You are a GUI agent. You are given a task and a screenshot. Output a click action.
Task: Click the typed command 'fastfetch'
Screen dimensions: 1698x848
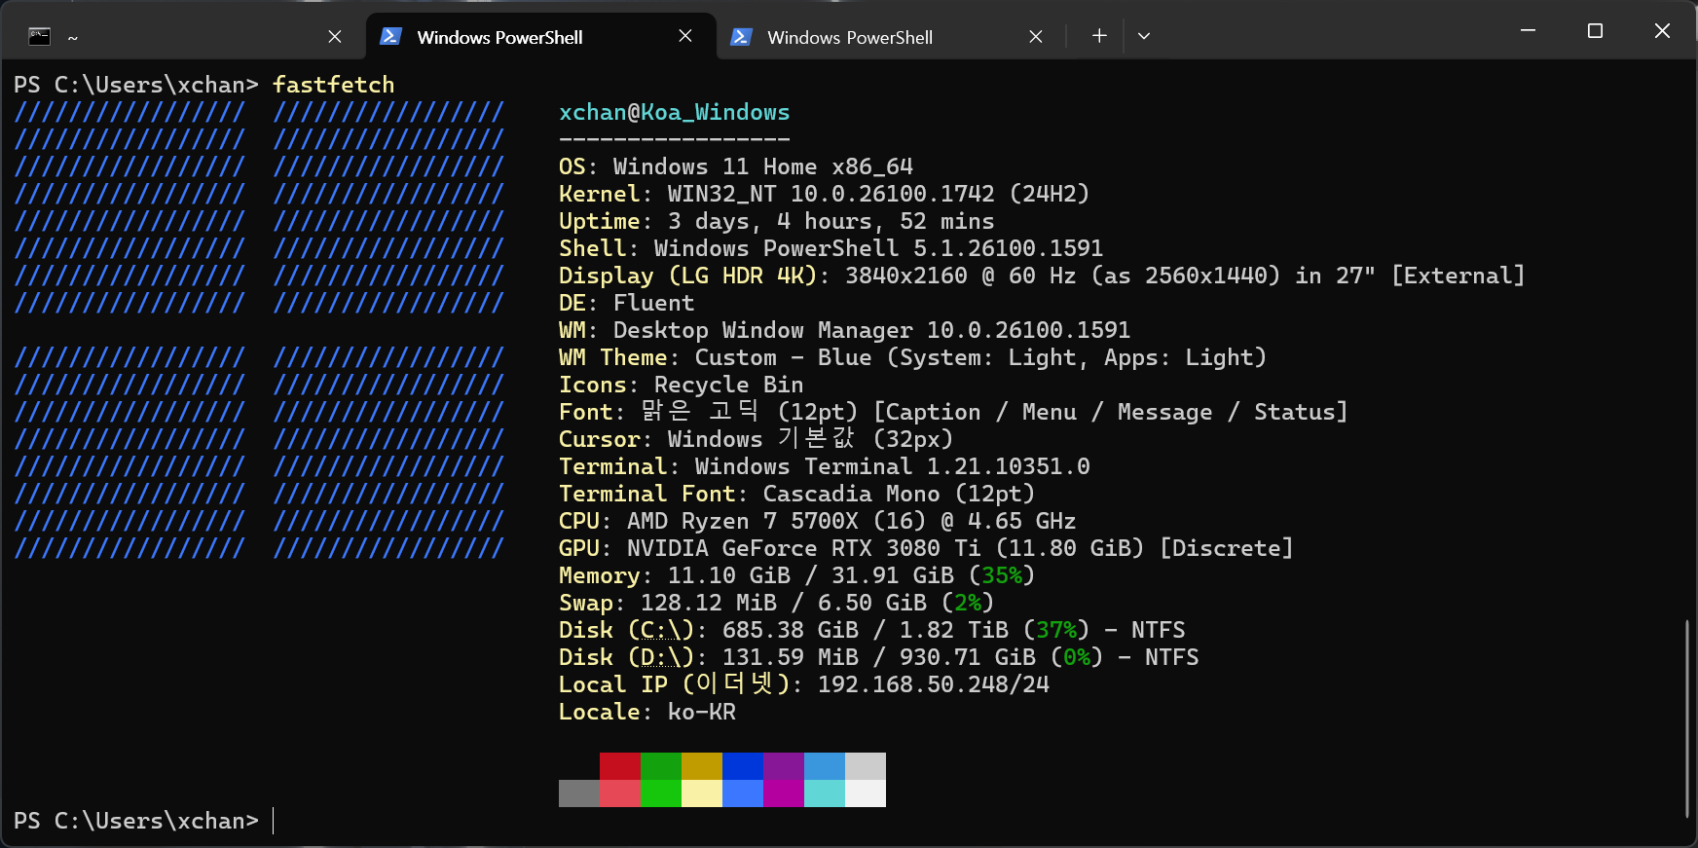point(334,85)
